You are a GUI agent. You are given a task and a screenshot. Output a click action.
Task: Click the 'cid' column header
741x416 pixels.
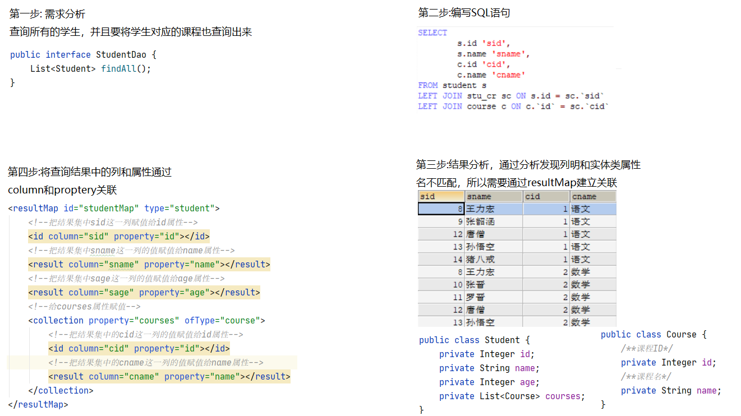pyautogui.click(x=546, y=196)
